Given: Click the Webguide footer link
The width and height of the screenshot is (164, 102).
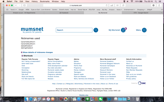Looking at the screenshot, I should click(x=69, y=84).
